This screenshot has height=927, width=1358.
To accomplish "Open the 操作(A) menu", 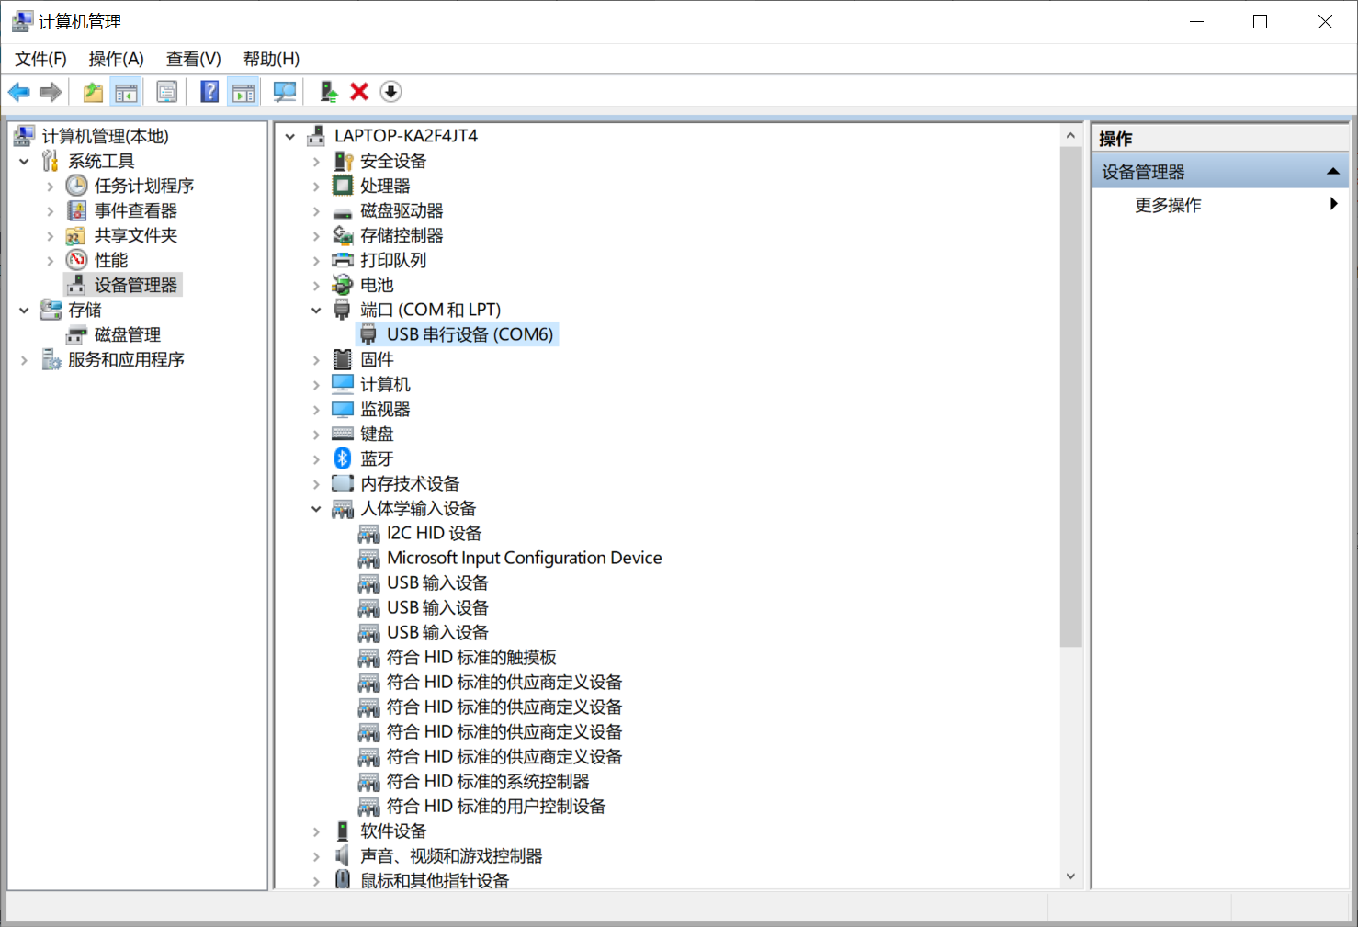I will click(116, 59).
